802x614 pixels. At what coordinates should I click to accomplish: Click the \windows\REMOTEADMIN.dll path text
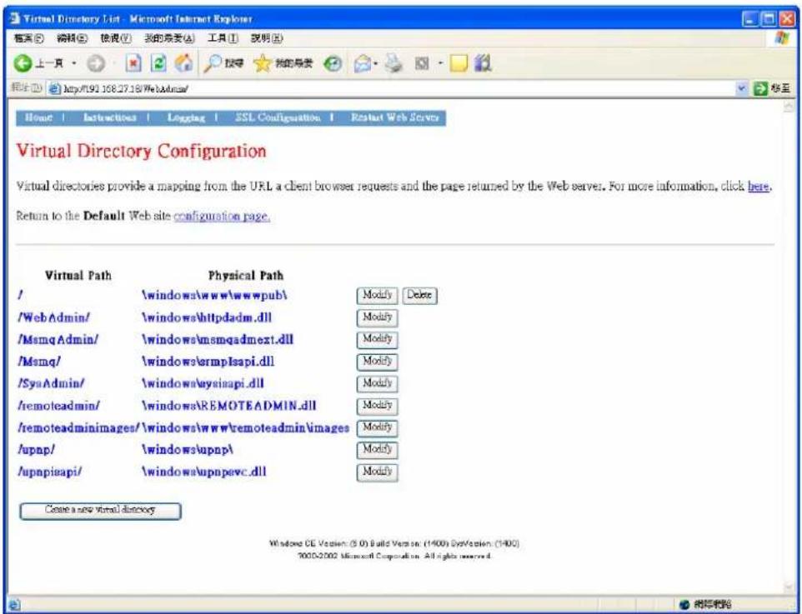[x=229, y=406]
